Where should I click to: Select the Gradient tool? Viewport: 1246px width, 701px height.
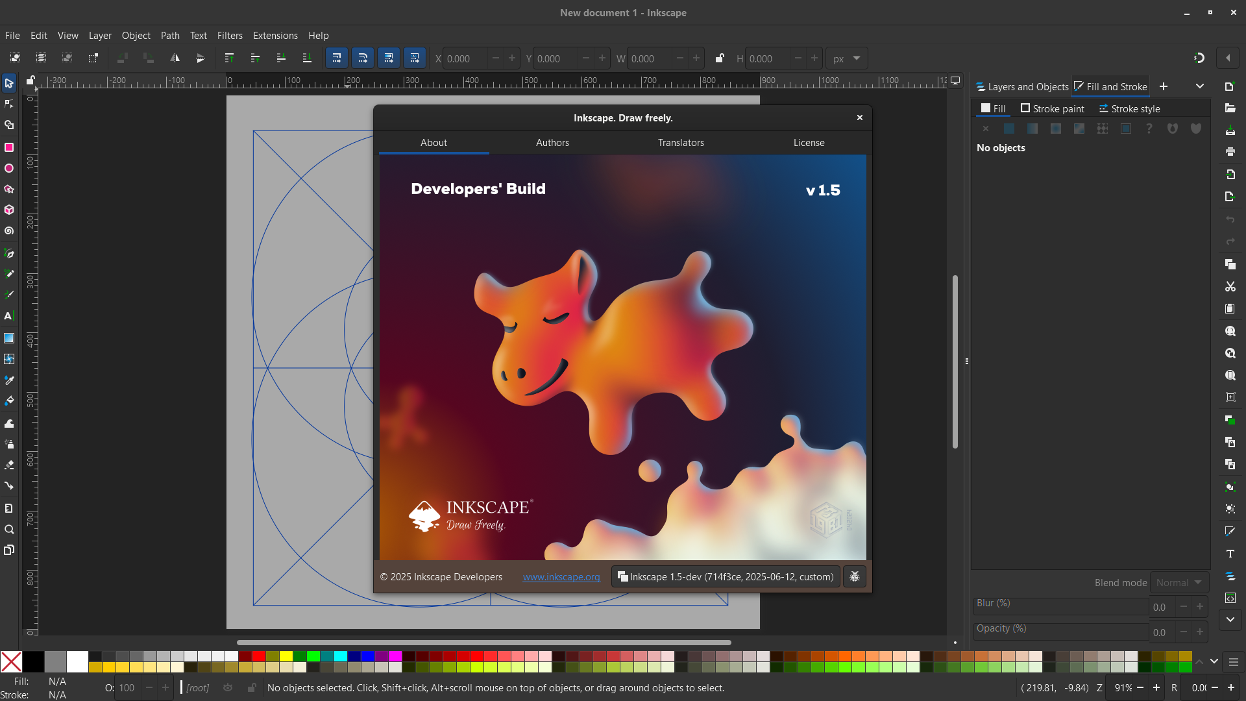9,338
